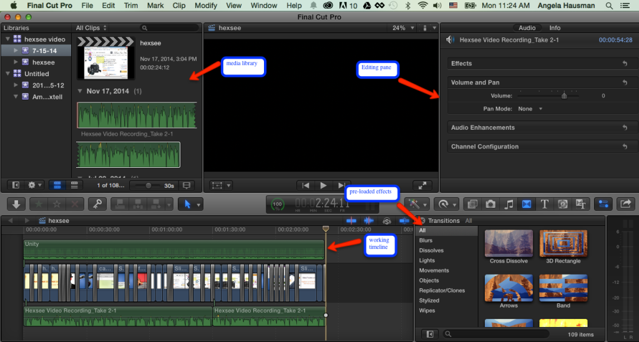
Task: Collapse the Untitled library
Action: 7,74
